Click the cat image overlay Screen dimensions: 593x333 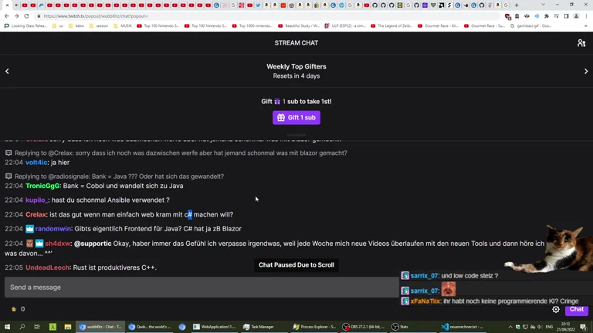pos(551,248)
